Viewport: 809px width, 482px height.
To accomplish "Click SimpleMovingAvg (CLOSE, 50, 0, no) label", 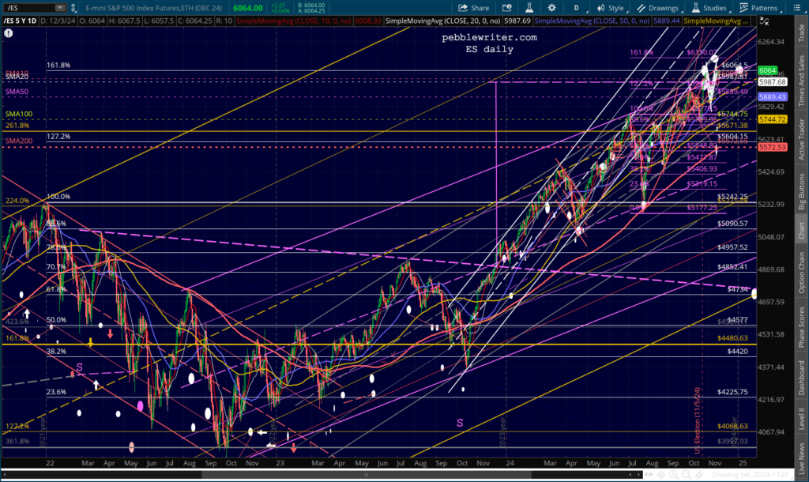I will pos(592,21).
